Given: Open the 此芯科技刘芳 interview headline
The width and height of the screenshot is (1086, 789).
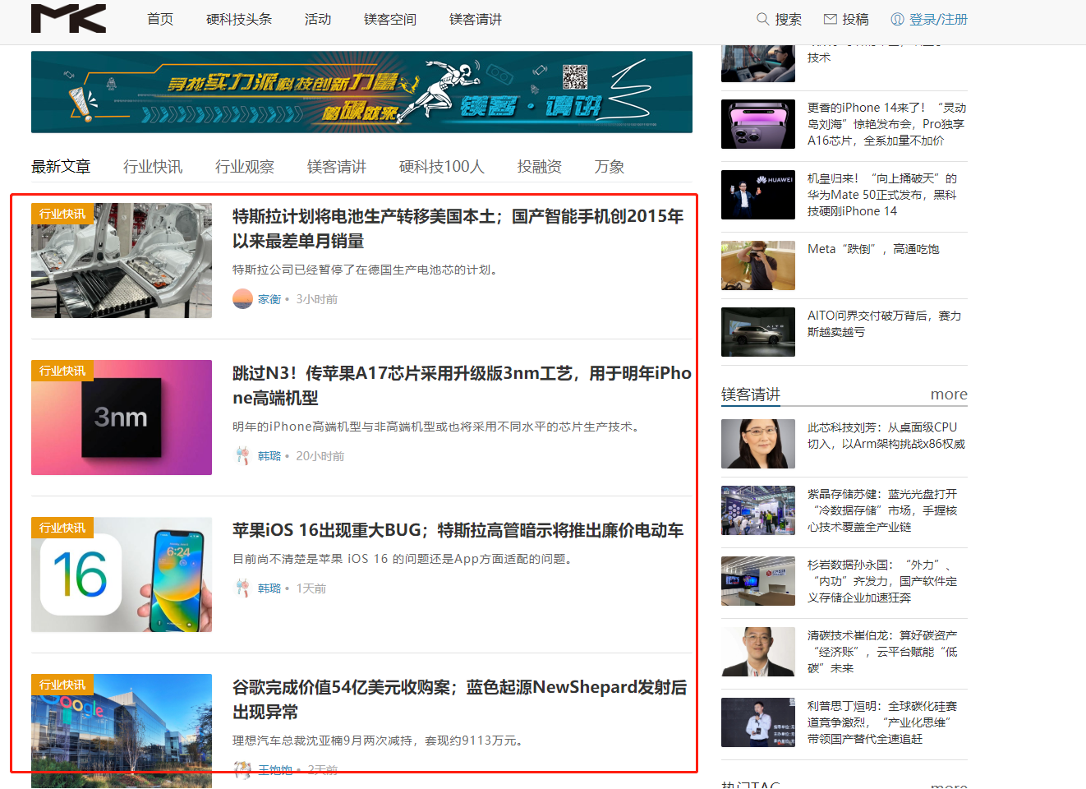Looking at the screenshot, I should tap(886, 436).
